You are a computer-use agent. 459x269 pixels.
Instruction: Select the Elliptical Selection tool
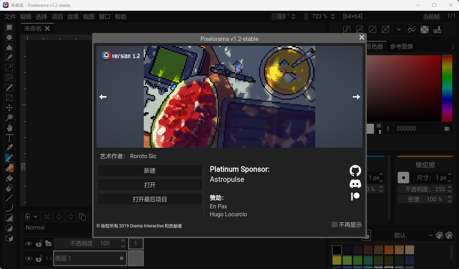[9, 38]
